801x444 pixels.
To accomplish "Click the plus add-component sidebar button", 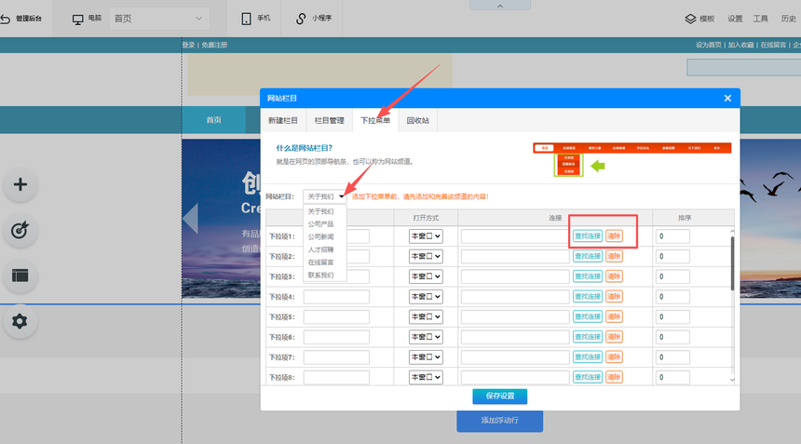I will click(20, 184).
